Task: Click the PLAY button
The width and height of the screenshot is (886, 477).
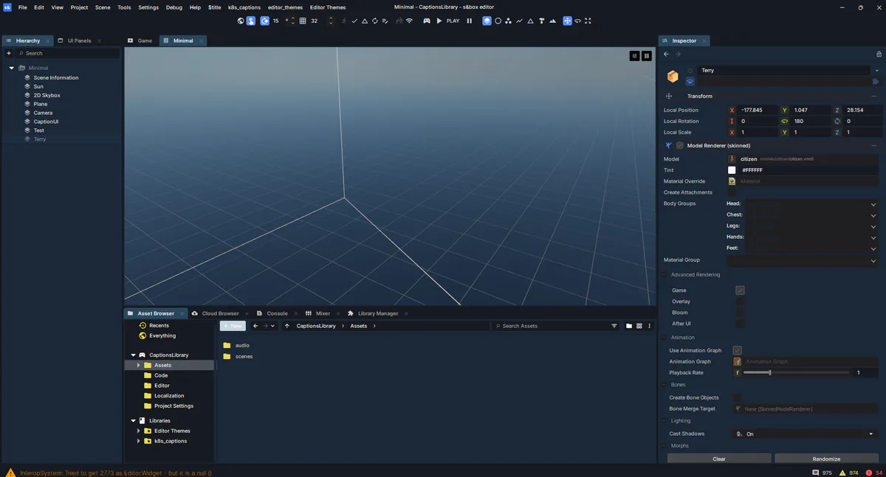Action: click(x=447, y=21)
